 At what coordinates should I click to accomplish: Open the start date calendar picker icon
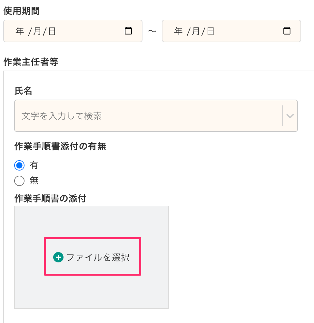click(128, 31)
